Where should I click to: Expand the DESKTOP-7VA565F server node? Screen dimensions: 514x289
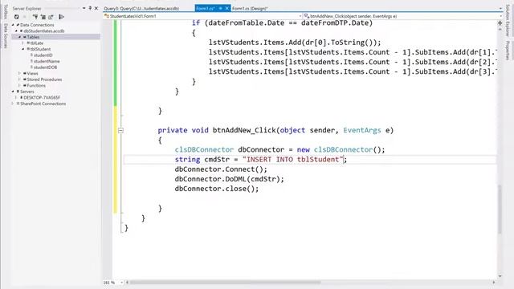(x=16, y=98)
